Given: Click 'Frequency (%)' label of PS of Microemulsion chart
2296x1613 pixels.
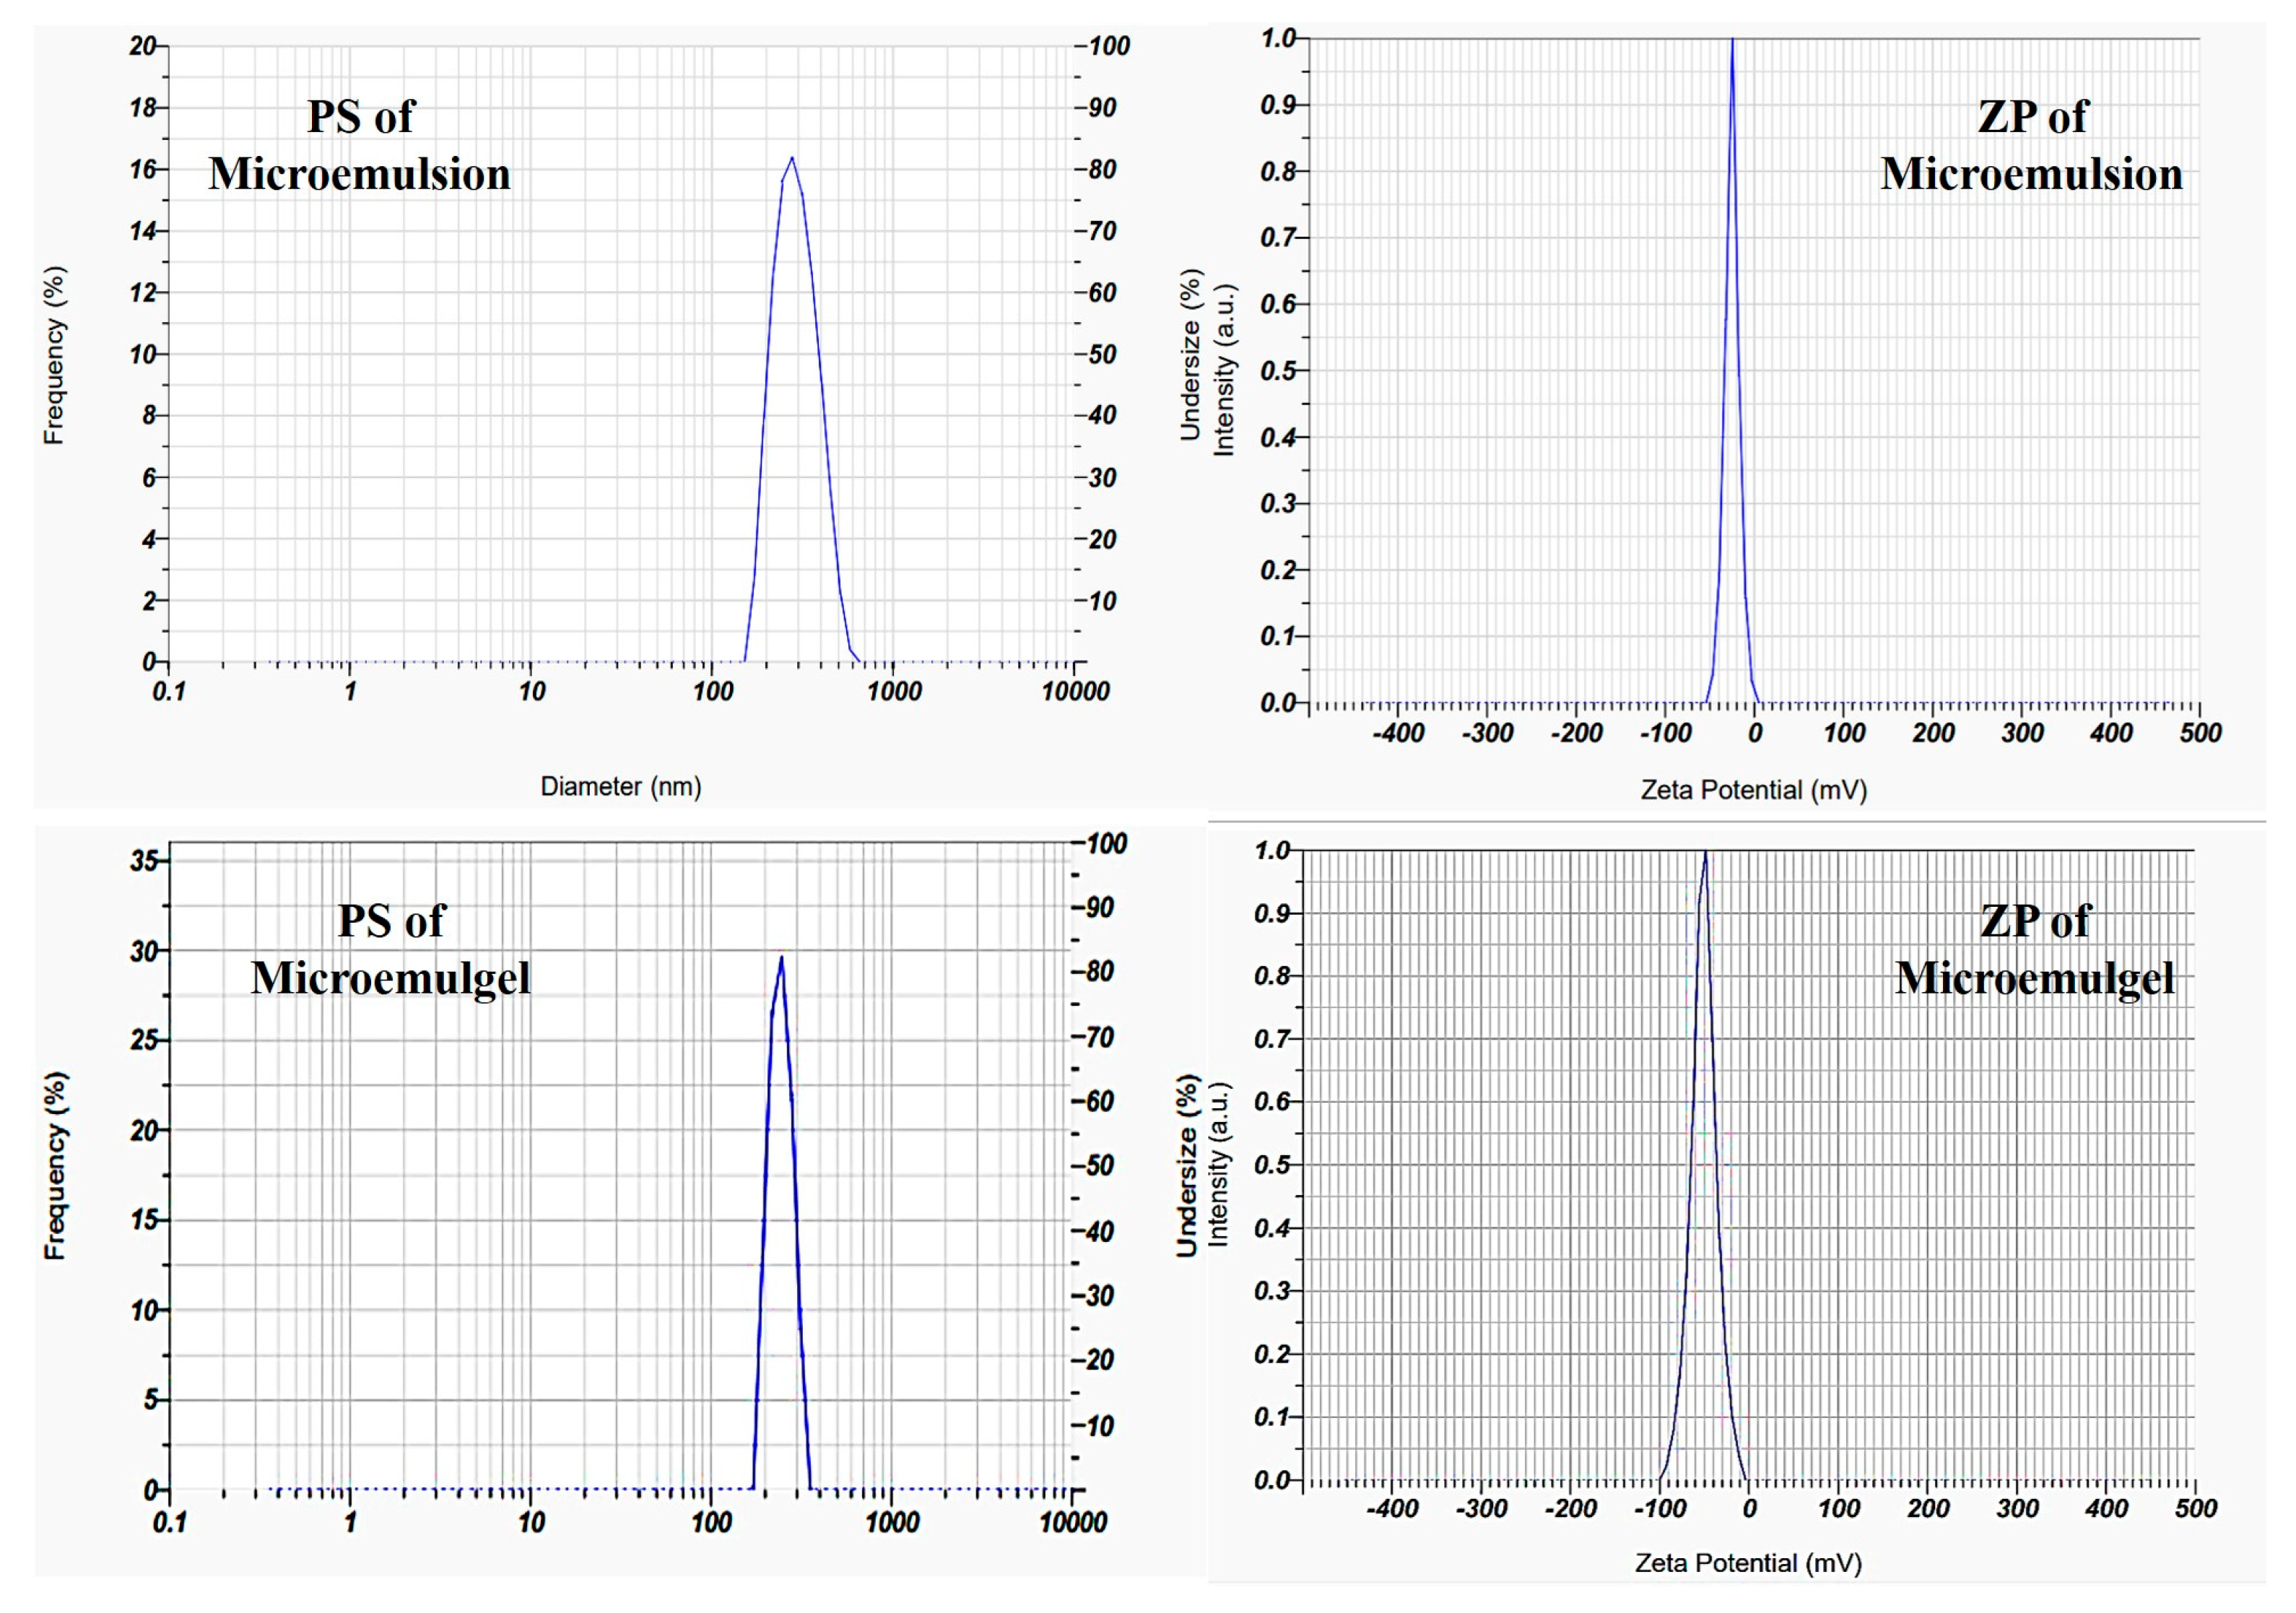Looking at the screenshot, I should 54,355.
